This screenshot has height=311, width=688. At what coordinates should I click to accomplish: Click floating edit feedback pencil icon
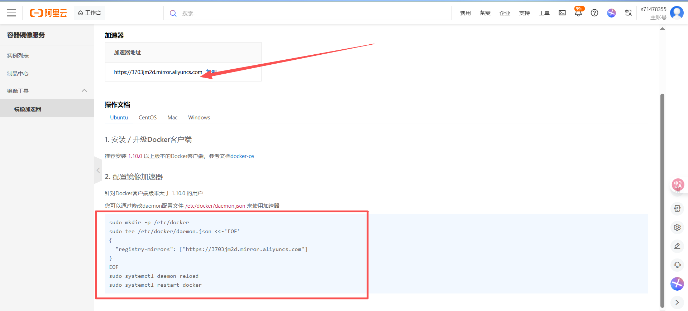click(x=677, y=246)
